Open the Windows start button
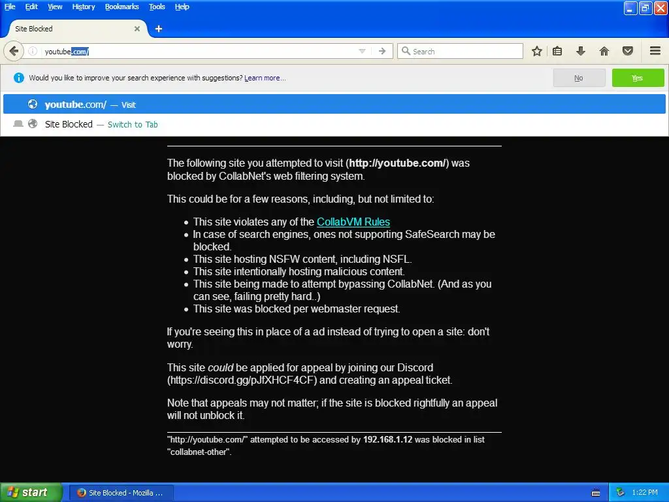Viewport: 669px width, 502px height. point(31,492)
